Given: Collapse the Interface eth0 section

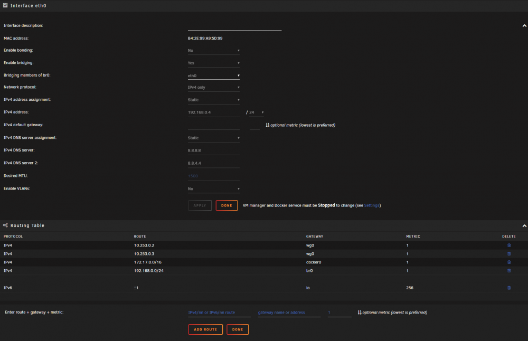Looking at the screenshot, I should pos(524,25).
